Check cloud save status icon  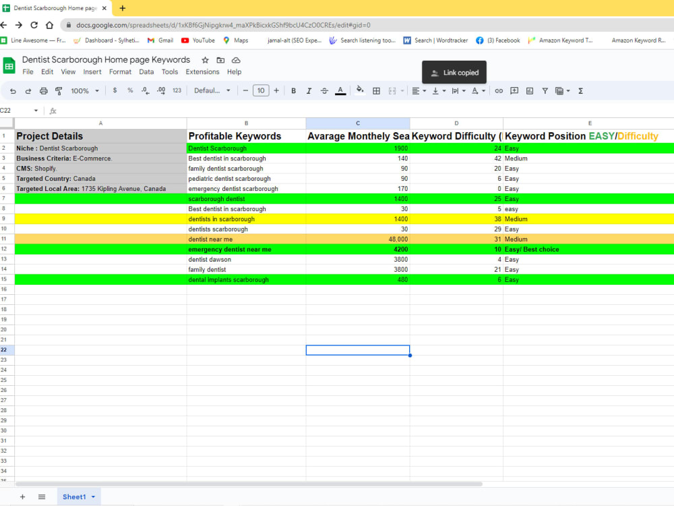tap(236, 60)
